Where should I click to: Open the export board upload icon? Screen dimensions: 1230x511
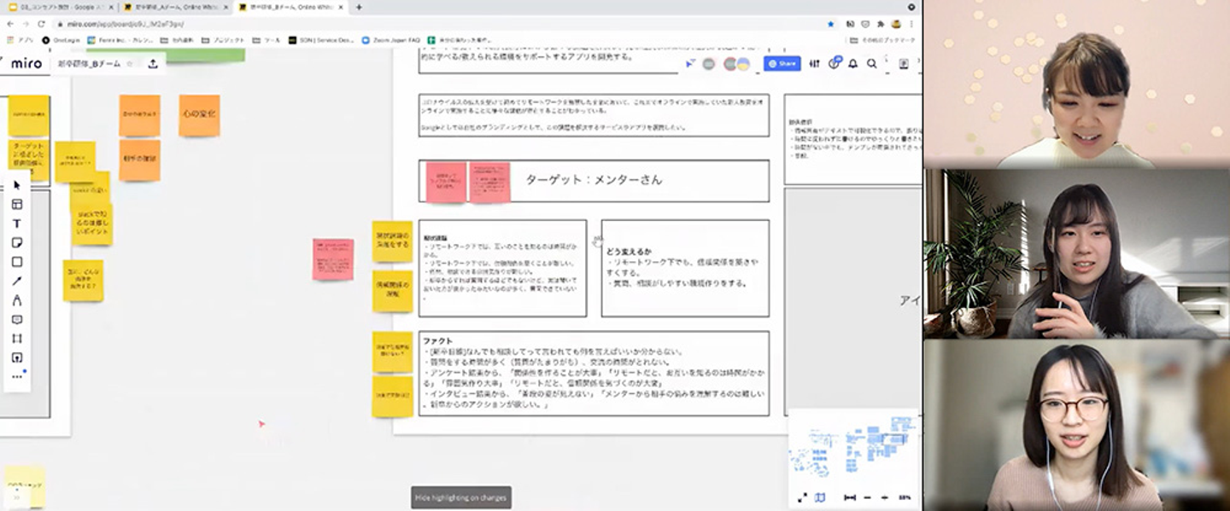153,63
